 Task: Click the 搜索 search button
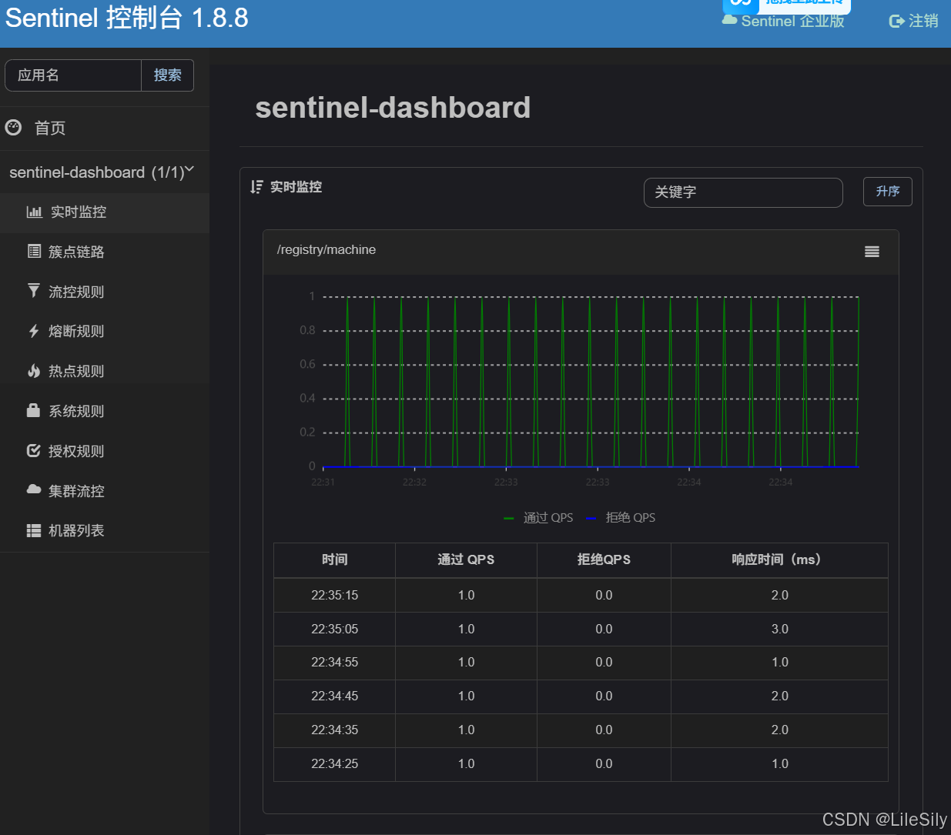(x=167, y=75)
